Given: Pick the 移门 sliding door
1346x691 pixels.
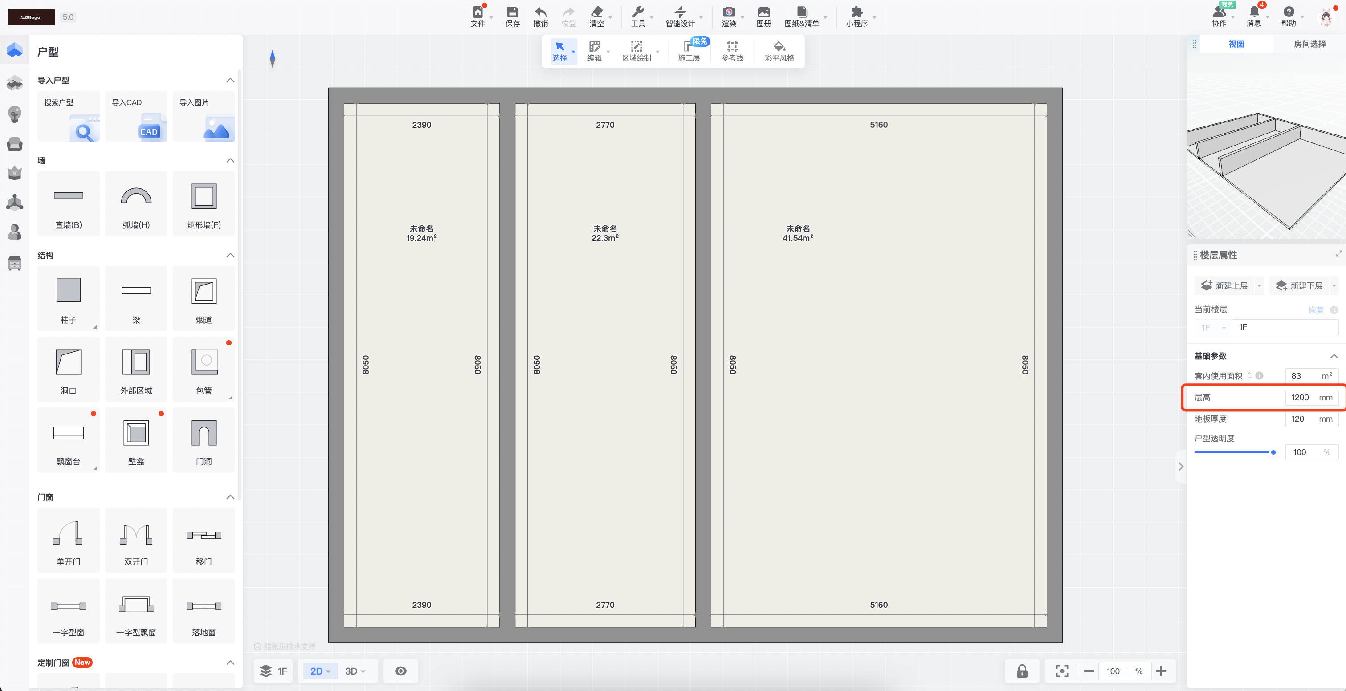Looking at the screenshot, I should pos(204,541).
